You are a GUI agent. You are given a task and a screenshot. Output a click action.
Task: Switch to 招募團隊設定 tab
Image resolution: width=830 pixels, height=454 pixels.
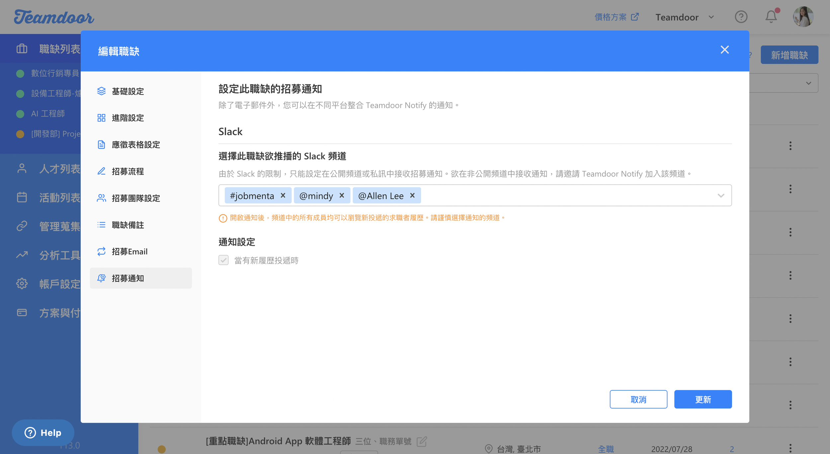pos(136,198)
